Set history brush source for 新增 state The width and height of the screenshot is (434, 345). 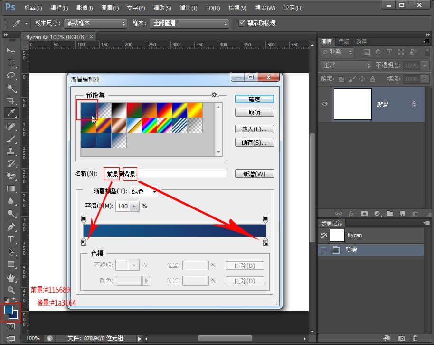point(323,250)
